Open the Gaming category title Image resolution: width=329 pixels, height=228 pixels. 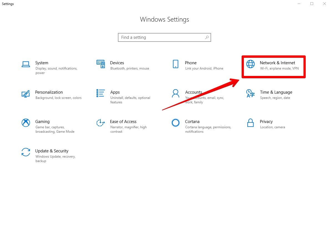[42, 122]
